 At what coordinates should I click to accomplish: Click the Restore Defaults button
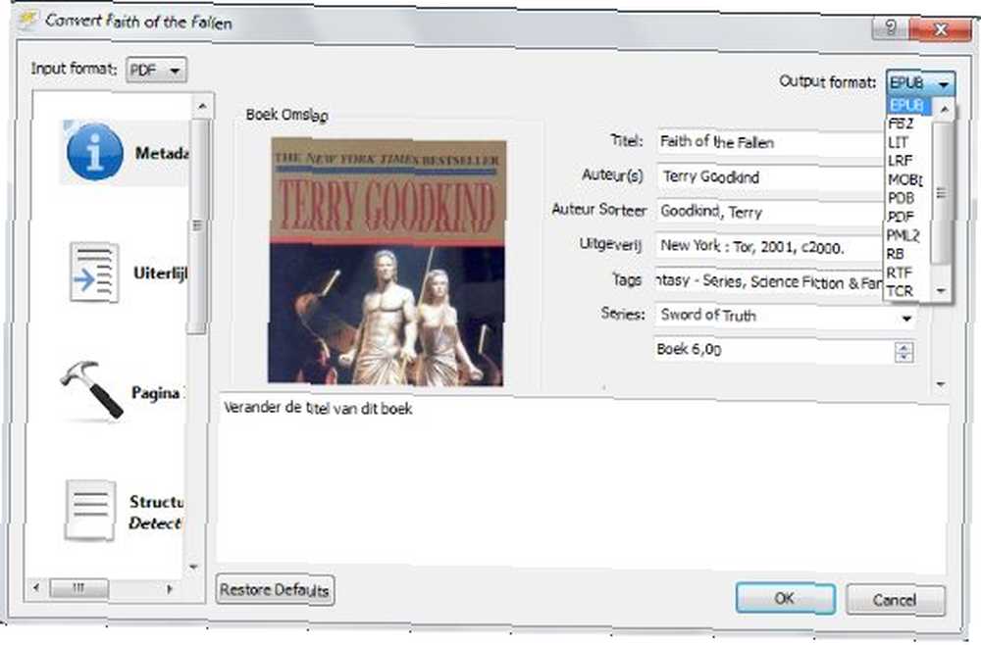pos(275,590)
